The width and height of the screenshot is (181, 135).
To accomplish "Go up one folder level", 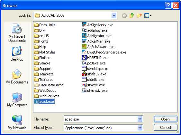I will tap(132, 15).
